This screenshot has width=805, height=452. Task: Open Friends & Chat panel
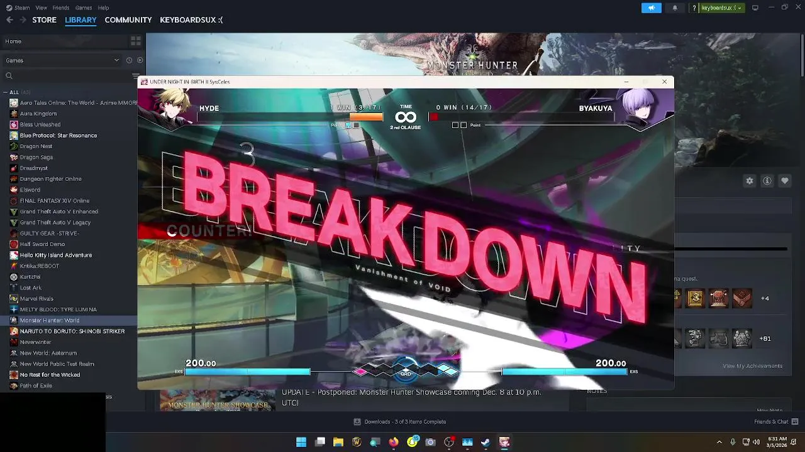pos(777,422)
